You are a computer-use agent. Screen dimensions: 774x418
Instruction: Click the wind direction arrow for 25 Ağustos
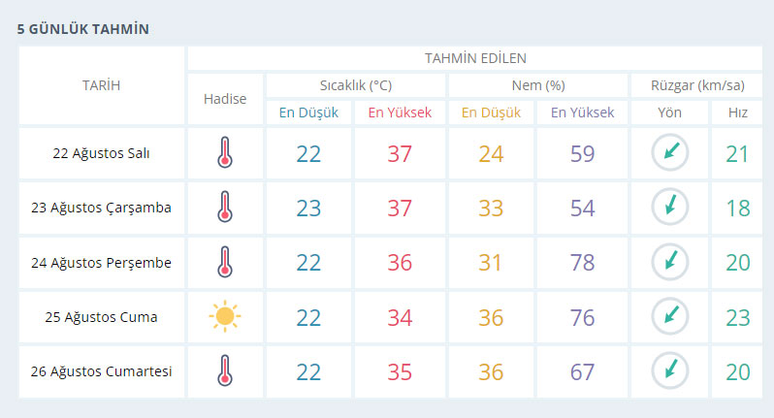click(670, 316)
